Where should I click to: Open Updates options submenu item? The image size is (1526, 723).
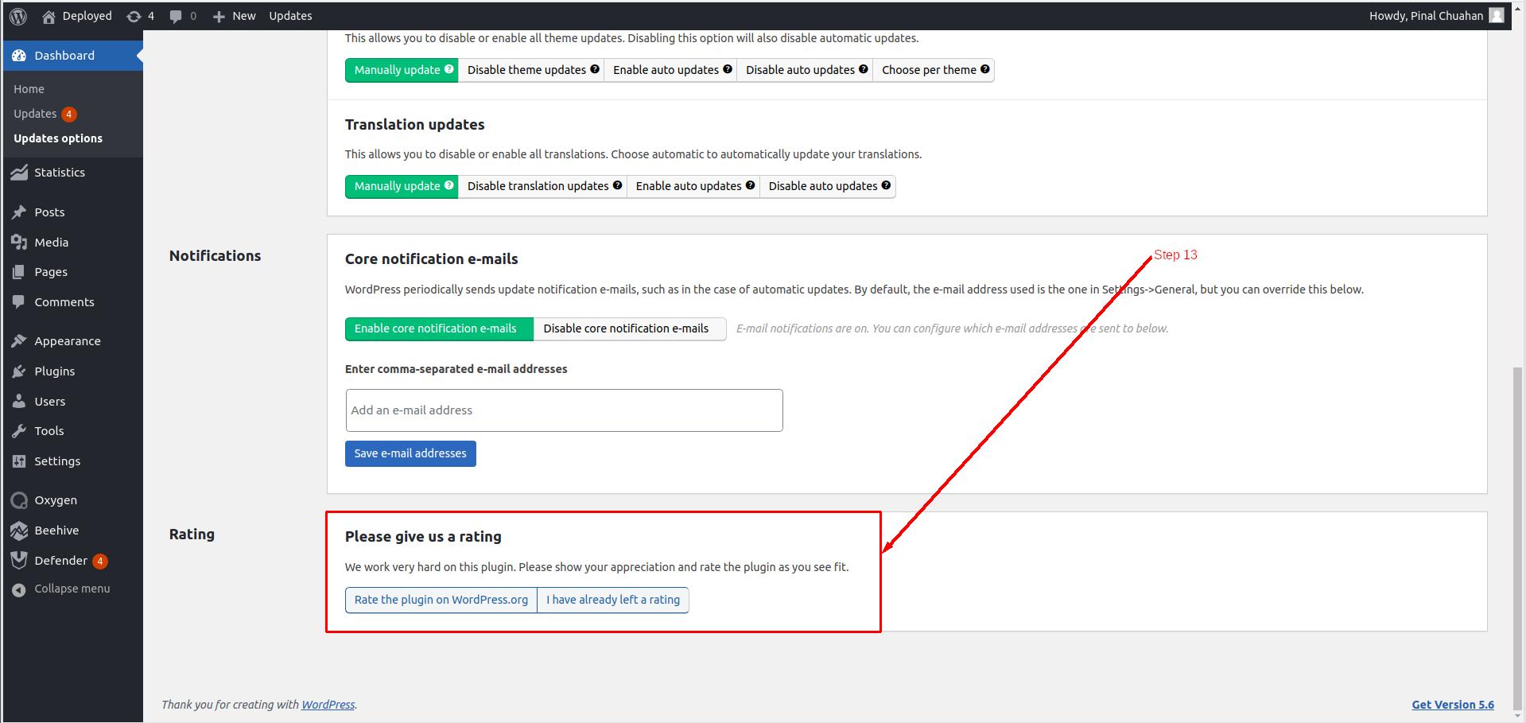point(58,138)
